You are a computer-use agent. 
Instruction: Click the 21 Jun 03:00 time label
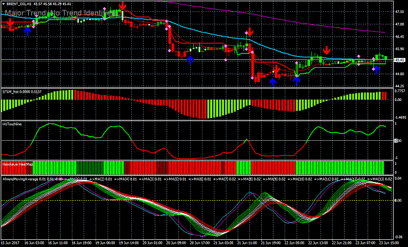[x=223, y=243]
